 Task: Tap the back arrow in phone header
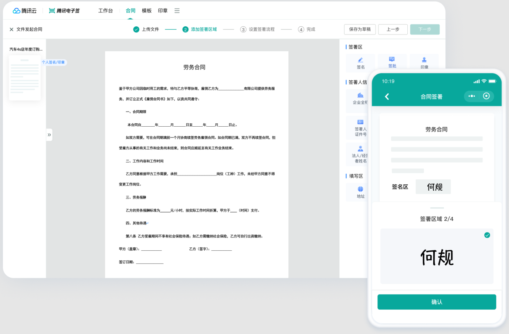tap(387, 97)
